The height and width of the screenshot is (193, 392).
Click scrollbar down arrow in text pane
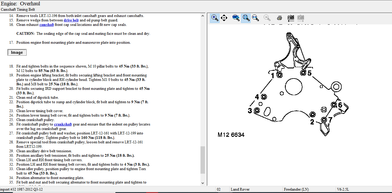203,183
